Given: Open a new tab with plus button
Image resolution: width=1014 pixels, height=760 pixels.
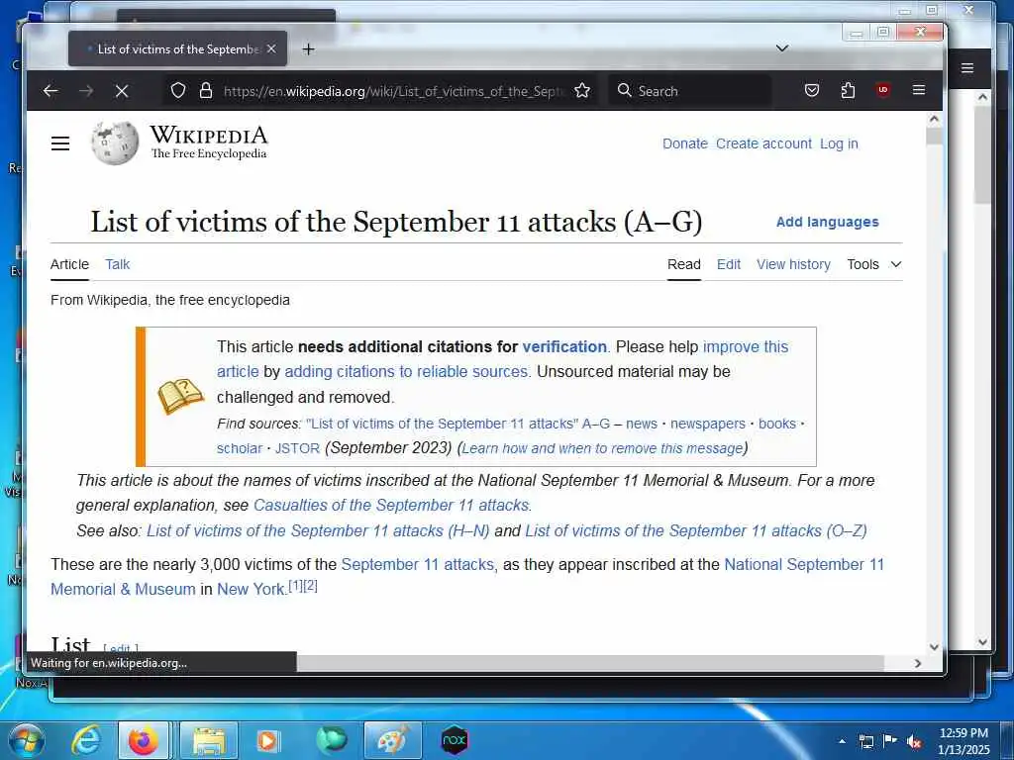Looking at the screenshot, I should click(x=309, y=49).
